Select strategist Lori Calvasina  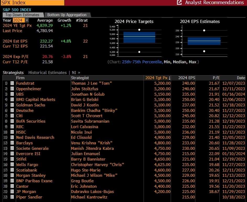(85, 127)
